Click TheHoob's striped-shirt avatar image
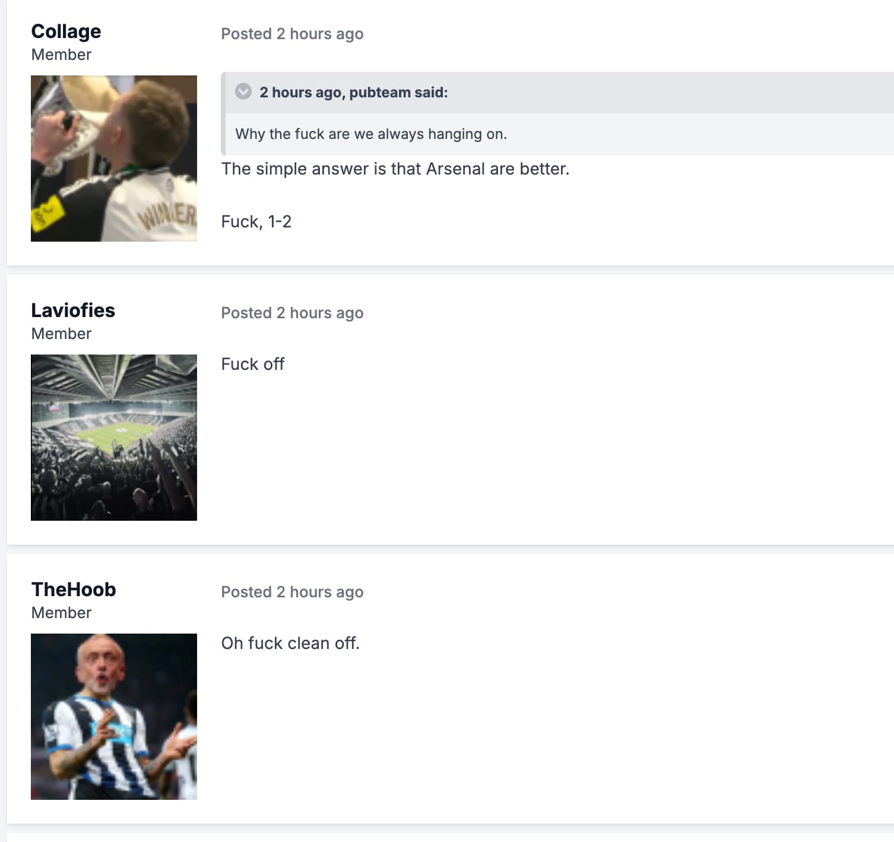894x842 pixels. click(x=114, y=717)
